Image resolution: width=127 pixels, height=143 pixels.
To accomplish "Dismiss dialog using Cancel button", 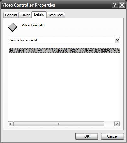I will pos(112,136).
